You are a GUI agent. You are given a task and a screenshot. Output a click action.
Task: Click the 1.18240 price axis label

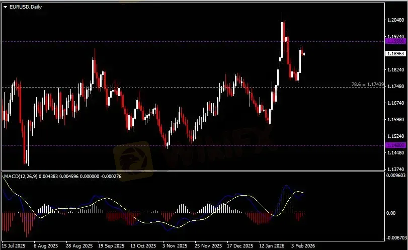[395, 70]
